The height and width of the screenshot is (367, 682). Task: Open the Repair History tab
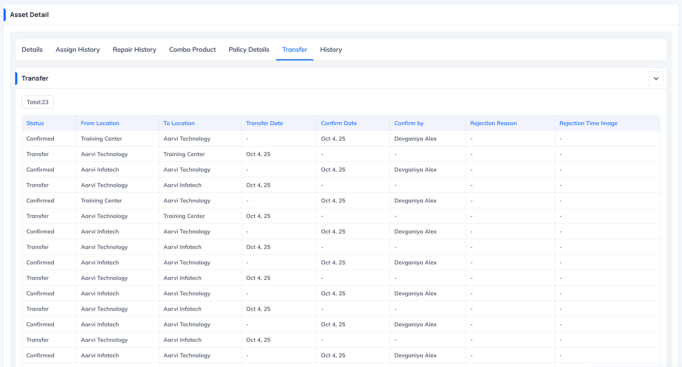tap(134, 50)
